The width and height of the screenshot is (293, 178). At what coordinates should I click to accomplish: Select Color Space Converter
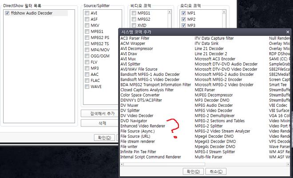click(x=140, y=95)
